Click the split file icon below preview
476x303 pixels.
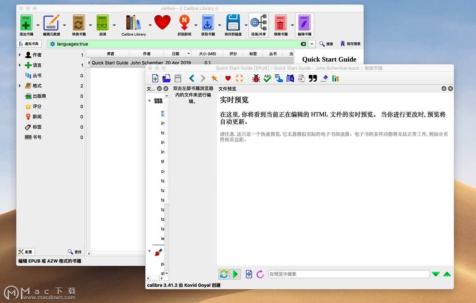point(249,274)
